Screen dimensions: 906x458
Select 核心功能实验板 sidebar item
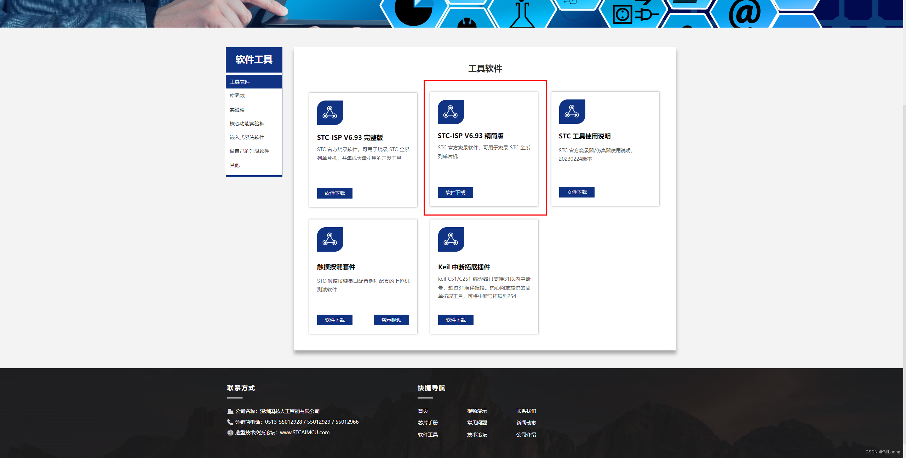point(247,124)
